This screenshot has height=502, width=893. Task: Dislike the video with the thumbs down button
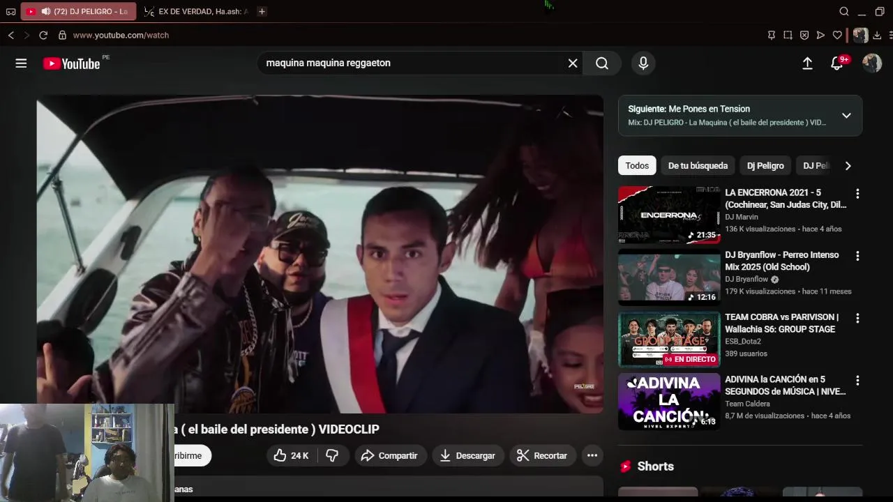click(333, 455)
